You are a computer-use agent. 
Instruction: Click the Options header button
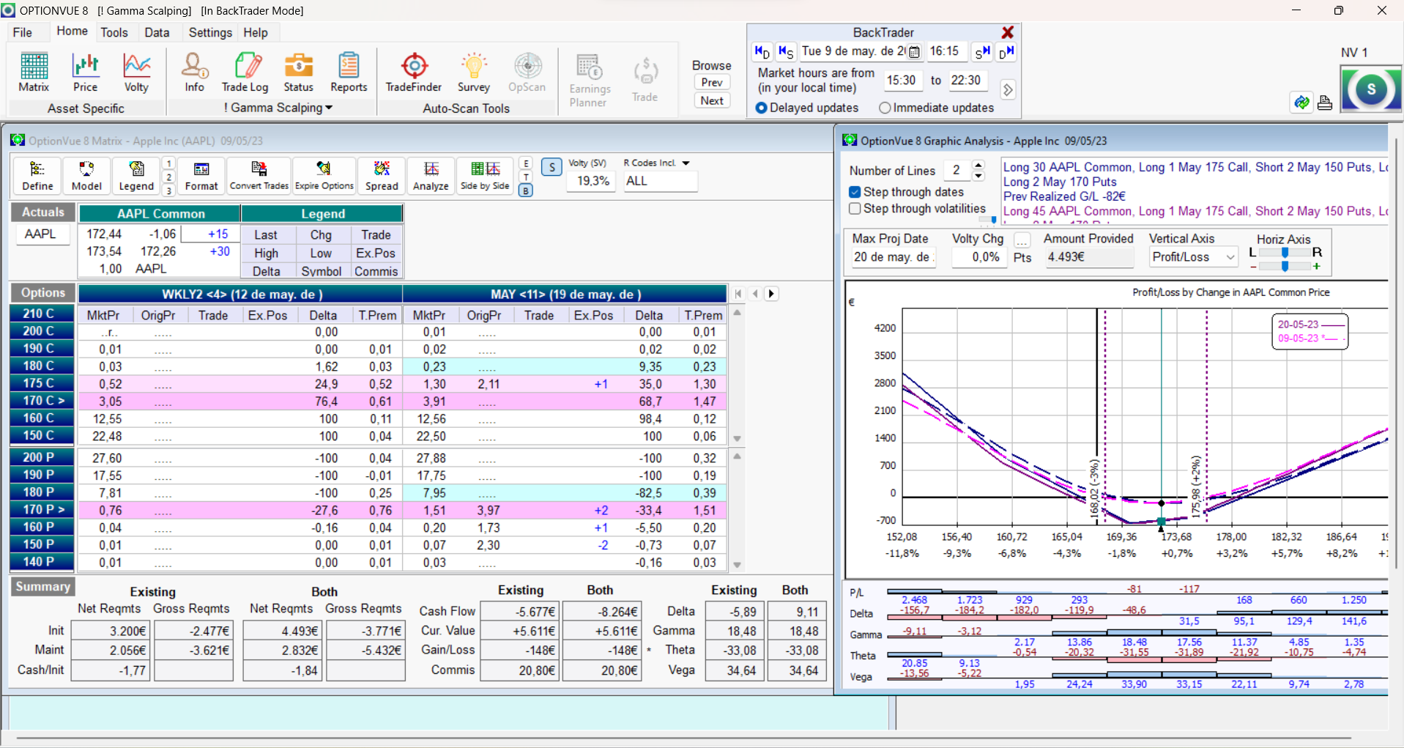click(x=42, y=293)
